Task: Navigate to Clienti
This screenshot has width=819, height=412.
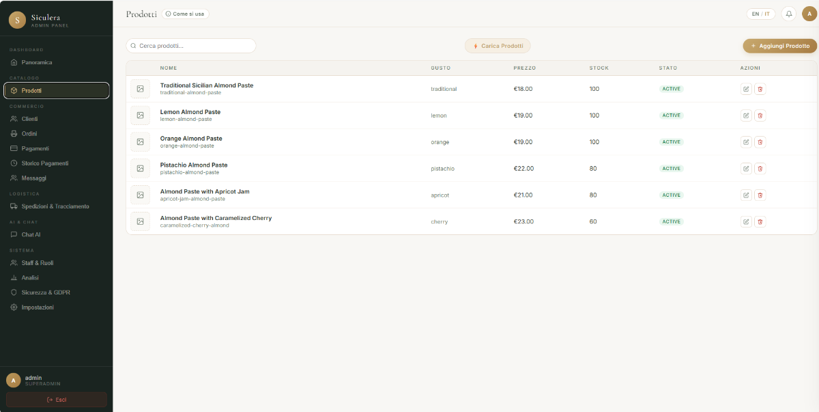Action: coord(57,119)
